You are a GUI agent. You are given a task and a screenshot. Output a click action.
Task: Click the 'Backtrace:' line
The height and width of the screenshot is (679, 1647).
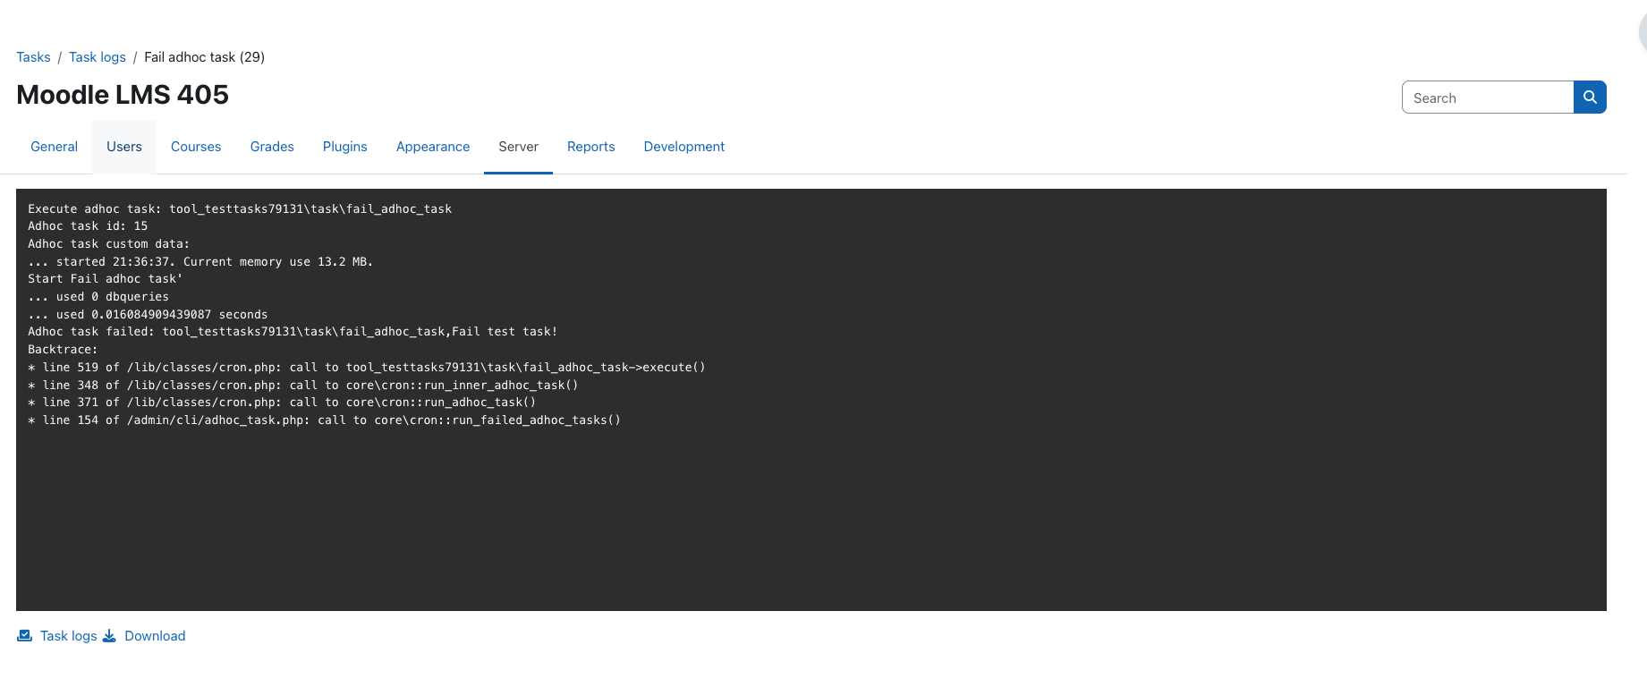[63, 350]
